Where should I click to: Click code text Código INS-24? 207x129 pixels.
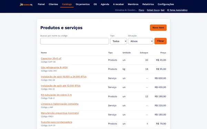click(x=48, y=80)
